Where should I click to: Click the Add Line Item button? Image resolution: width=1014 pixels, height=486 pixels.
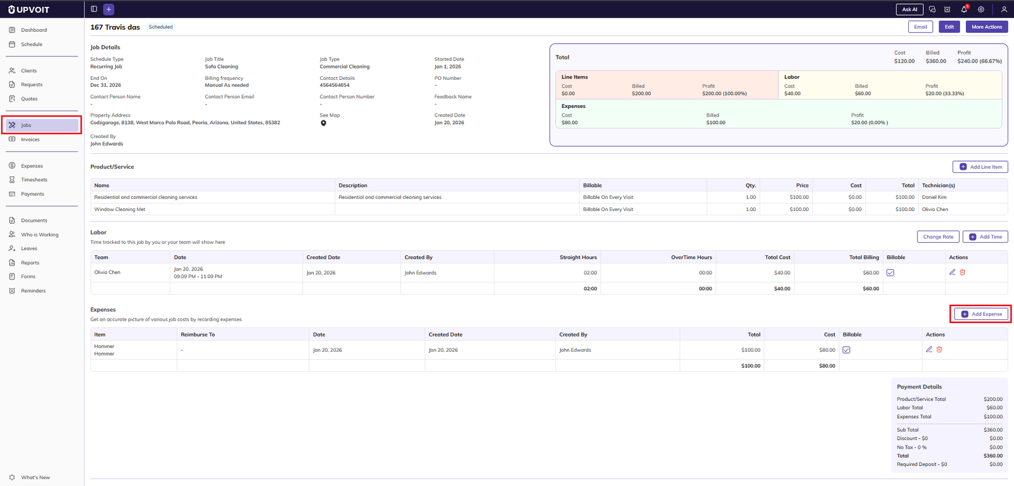point(980,167)
